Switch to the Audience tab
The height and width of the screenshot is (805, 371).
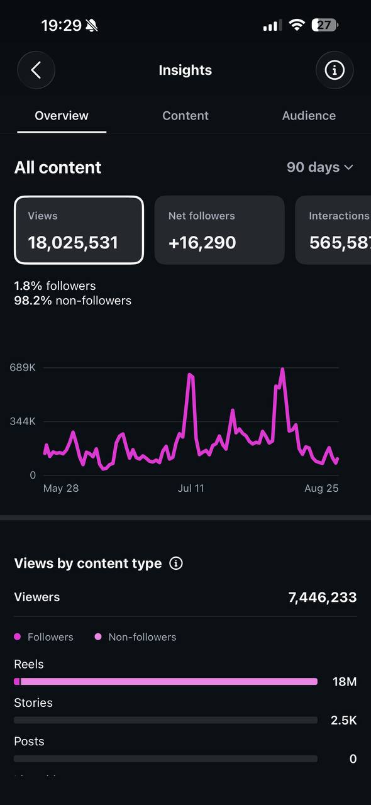pos(309,116)
